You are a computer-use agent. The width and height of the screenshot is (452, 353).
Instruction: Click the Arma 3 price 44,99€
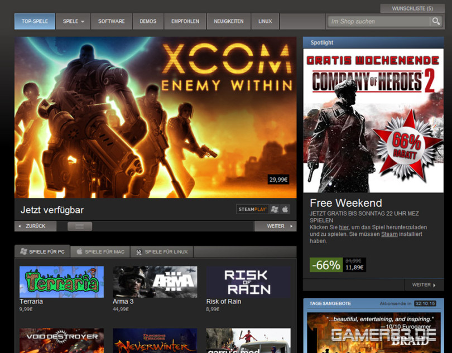[x=121, y=310]
